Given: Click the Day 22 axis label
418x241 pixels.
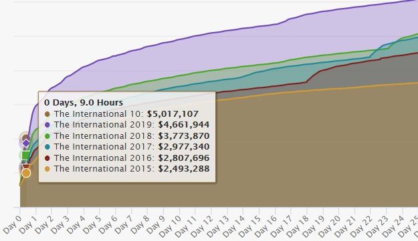Looking at the screenshot, I should click(x=362, y=226).
